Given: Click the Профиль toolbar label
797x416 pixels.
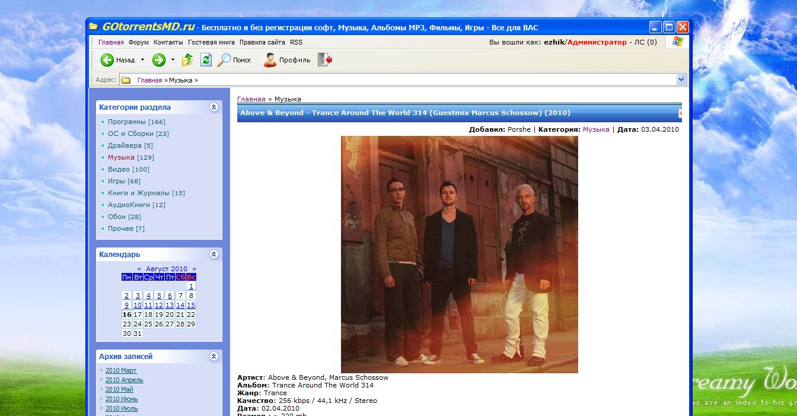Looking at the screenshot, I should point(295,60).
